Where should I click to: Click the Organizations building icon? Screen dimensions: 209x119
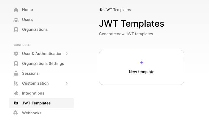coord(16,29)
